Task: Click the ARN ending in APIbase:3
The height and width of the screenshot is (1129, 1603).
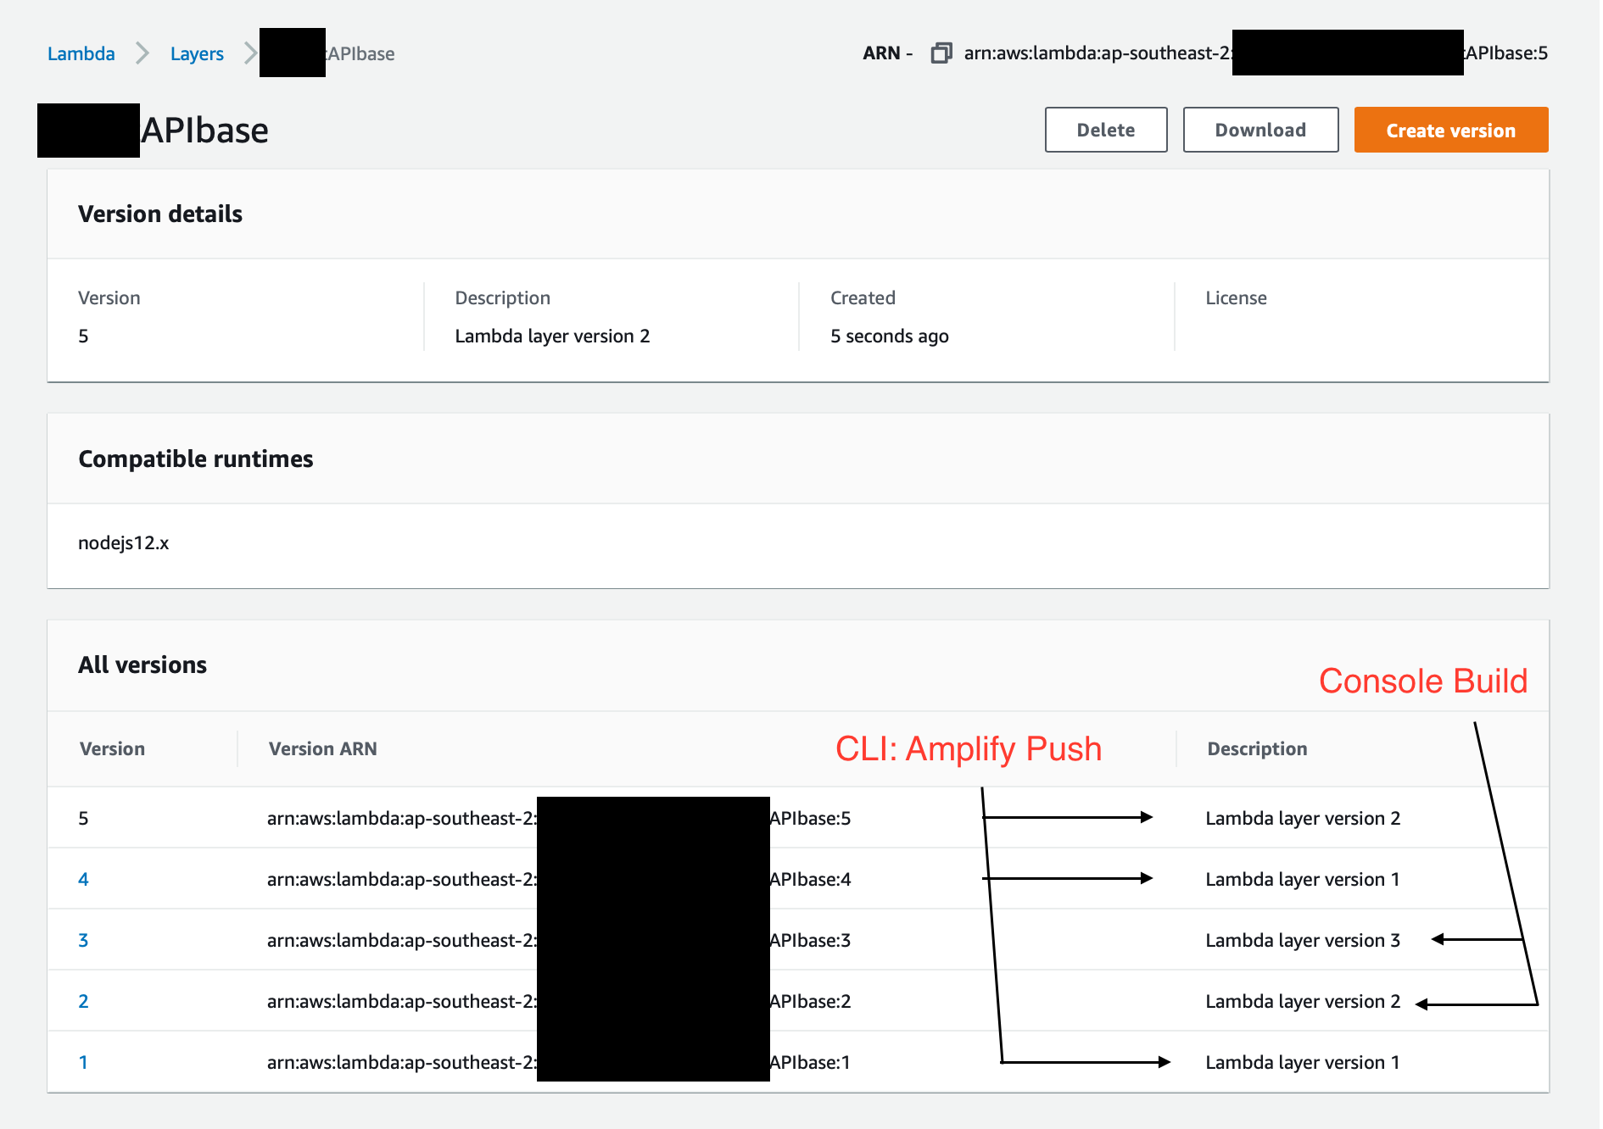Action: [559, 940]
